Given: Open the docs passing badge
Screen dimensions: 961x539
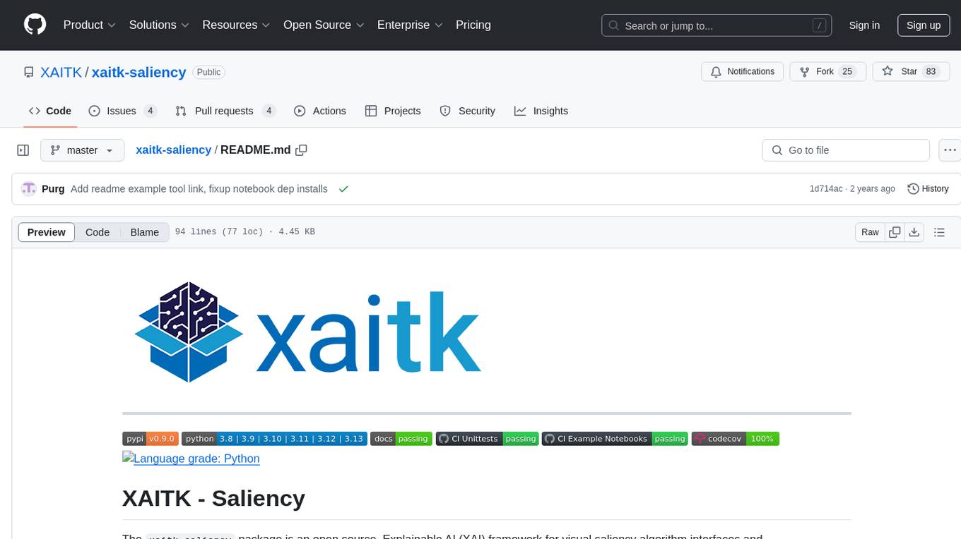Looking at the screenshot, I should [x=401, y=439].
